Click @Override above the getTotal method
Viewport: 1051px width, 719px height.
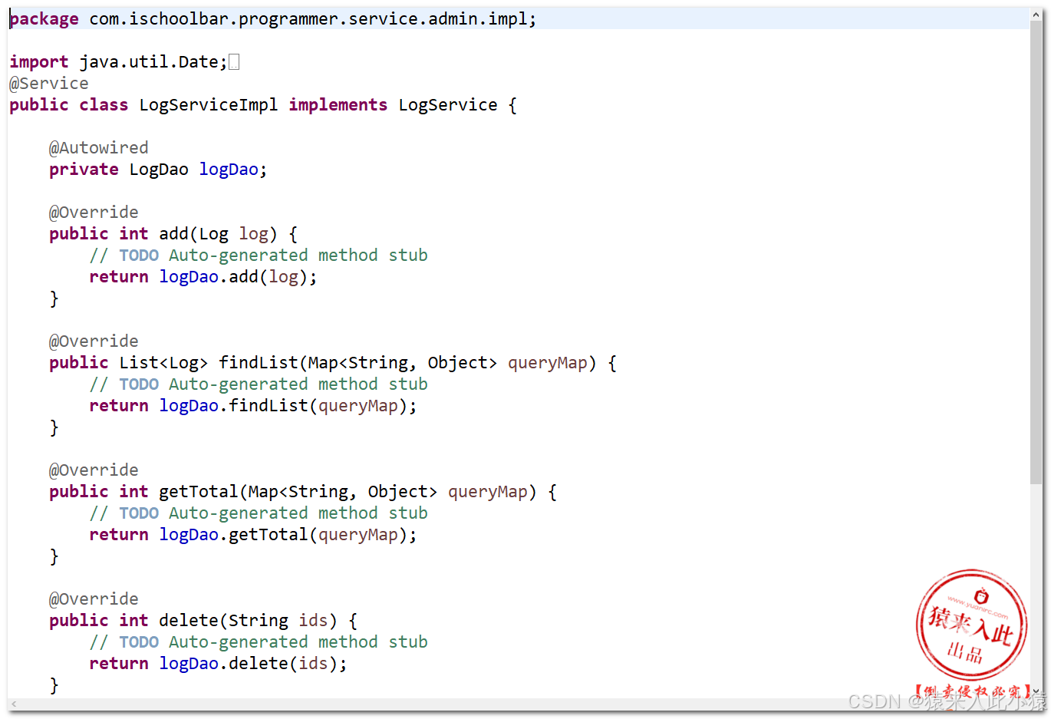[x=94, y=470]
